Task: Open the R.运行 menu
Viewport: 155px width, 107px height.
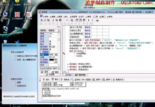Action: pos(81,17)
